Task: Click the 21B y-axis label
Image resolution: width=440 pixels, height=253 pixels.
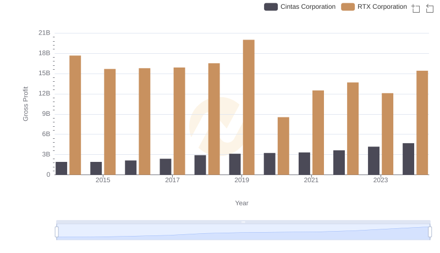Action: [45, 33]
